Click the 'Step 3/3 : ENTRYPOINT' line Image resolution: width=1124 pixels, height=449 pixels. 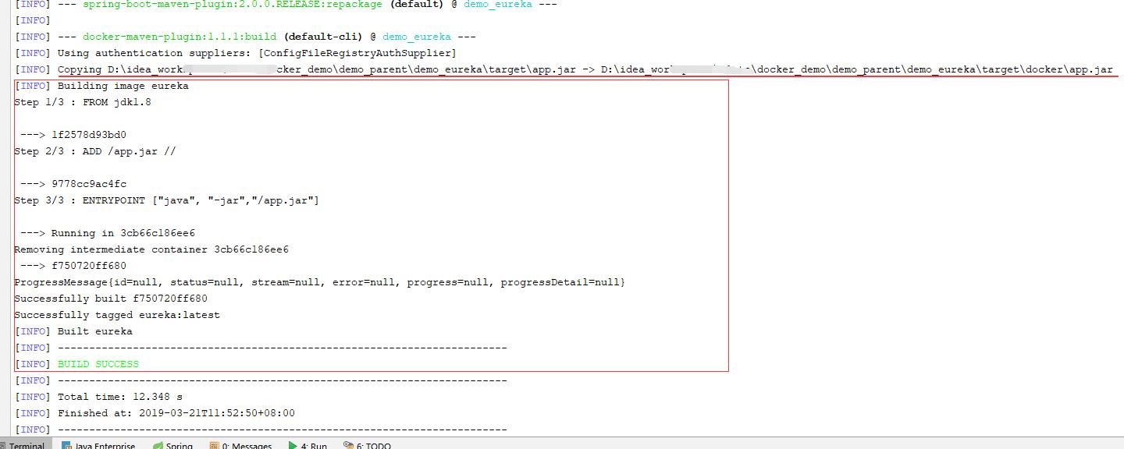(166, 200)
